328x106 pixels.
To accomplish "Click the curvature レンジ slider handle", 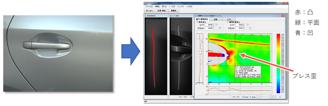I will 216,24.
